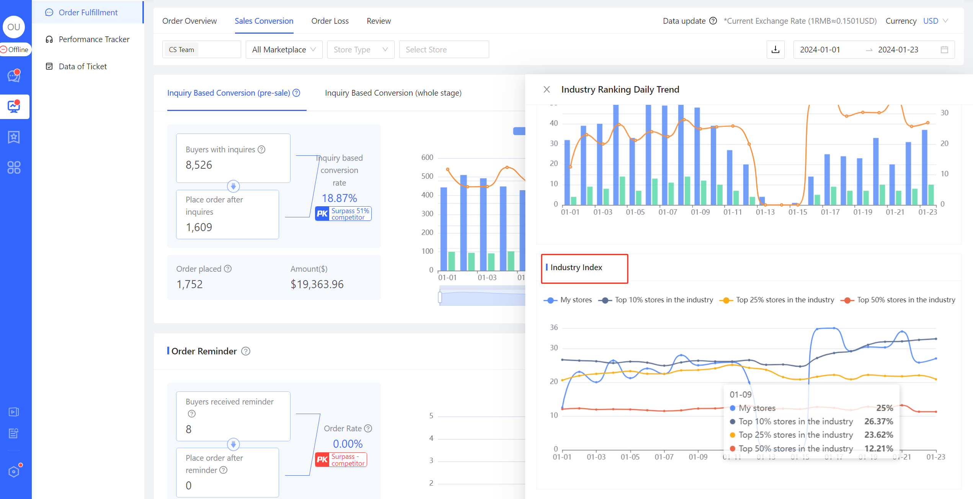Click the blue PK Surpass 51% competitor badge
Viewport: 973px width, 499px height.
[343, 214]
